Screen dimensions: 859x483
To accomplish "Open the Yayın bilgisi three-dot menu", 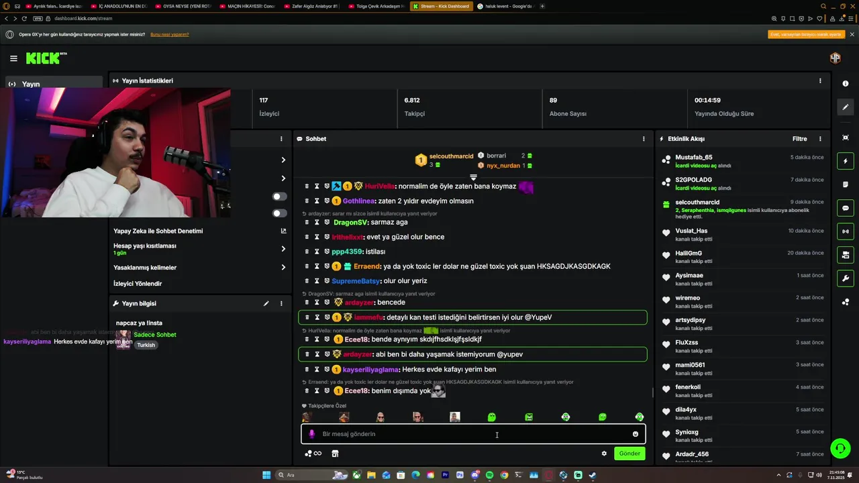I will [281, 303].
